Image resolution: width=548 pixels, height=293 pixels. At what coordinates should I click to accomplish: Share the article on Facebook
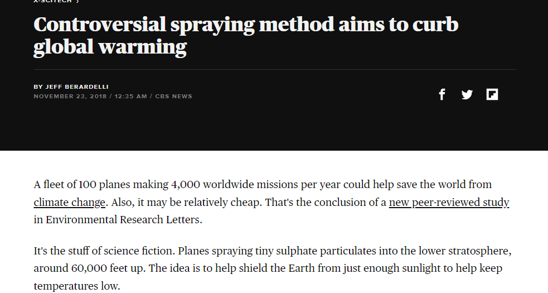442,94
